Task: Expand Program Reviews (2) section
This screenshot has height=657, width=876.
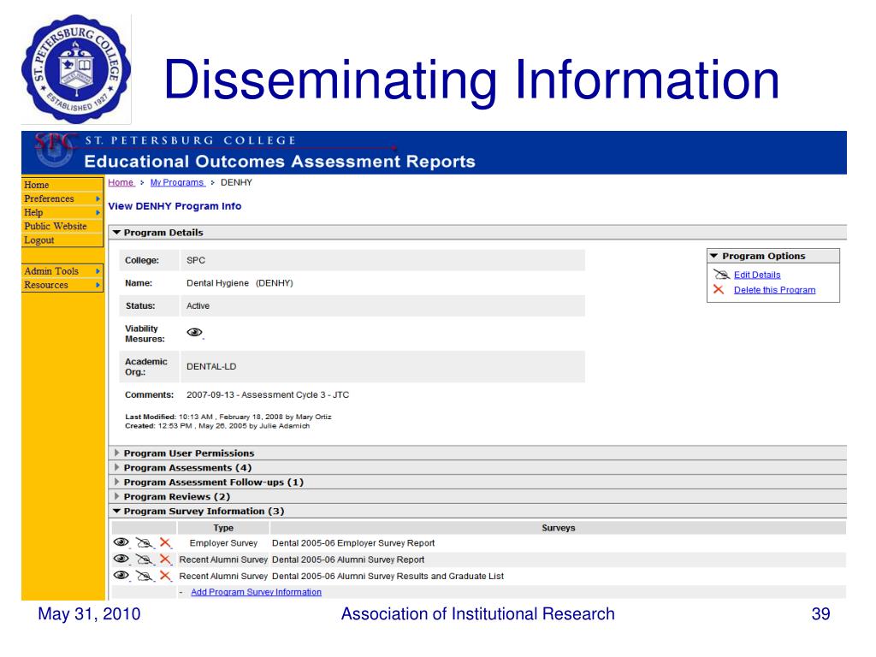Action: pos(116,497)
